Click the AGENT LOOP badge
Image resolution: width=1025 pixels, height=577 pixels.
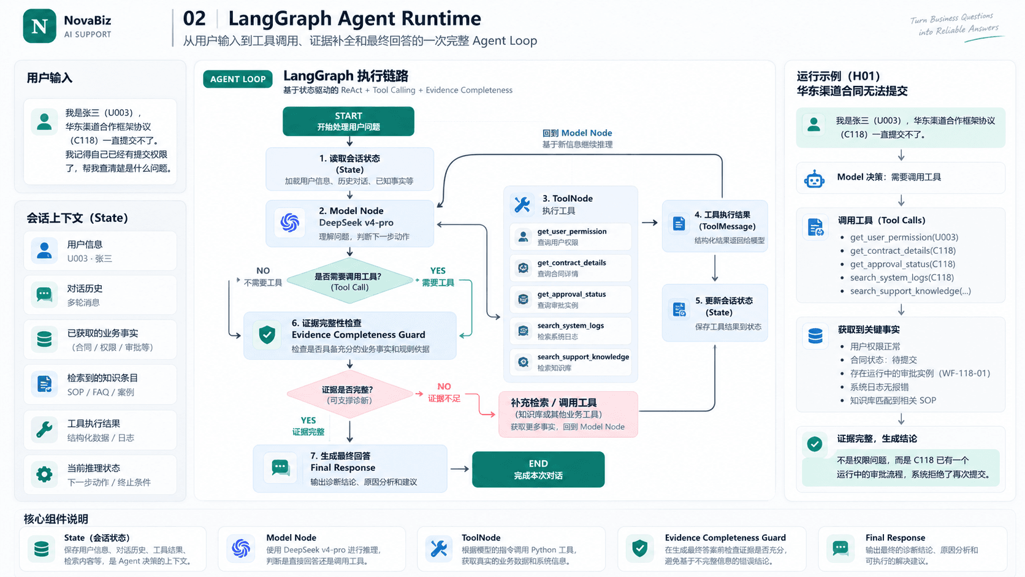[238, 79]
